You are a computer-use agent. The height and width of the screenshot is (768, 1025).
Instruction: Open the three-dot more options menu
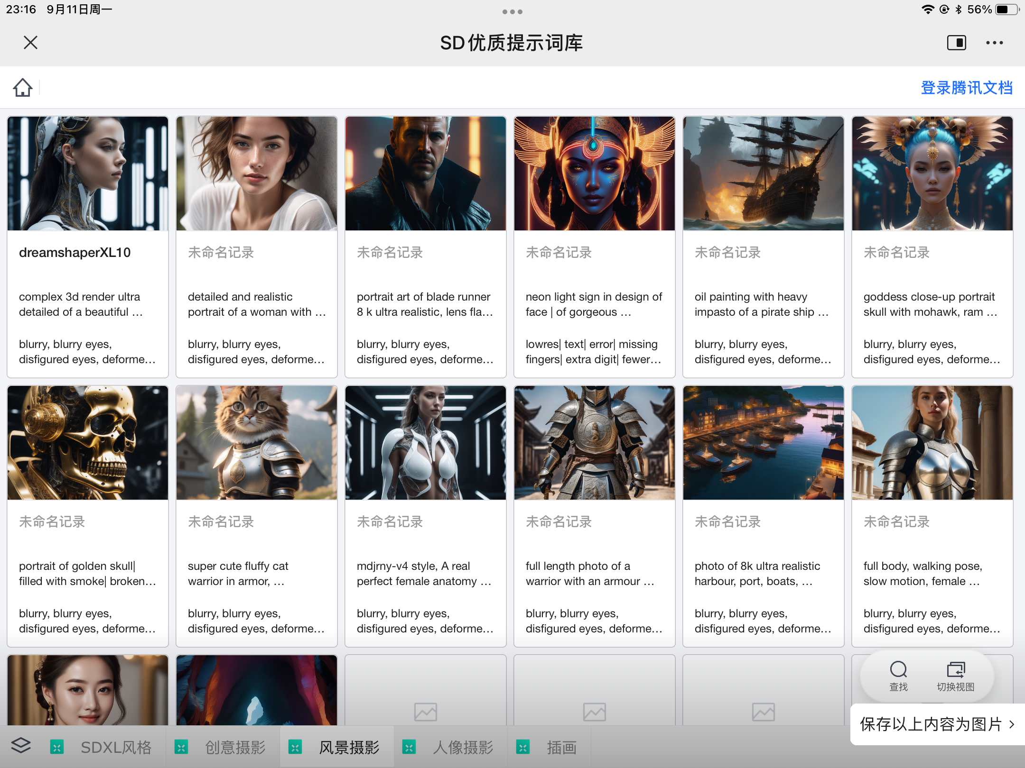(994, 43)
